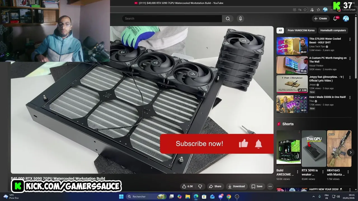Open Task View on taskbar

(x=171, y=197)
